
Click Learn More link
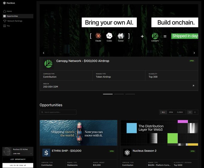pyautogui.click(x=16, y=154)
